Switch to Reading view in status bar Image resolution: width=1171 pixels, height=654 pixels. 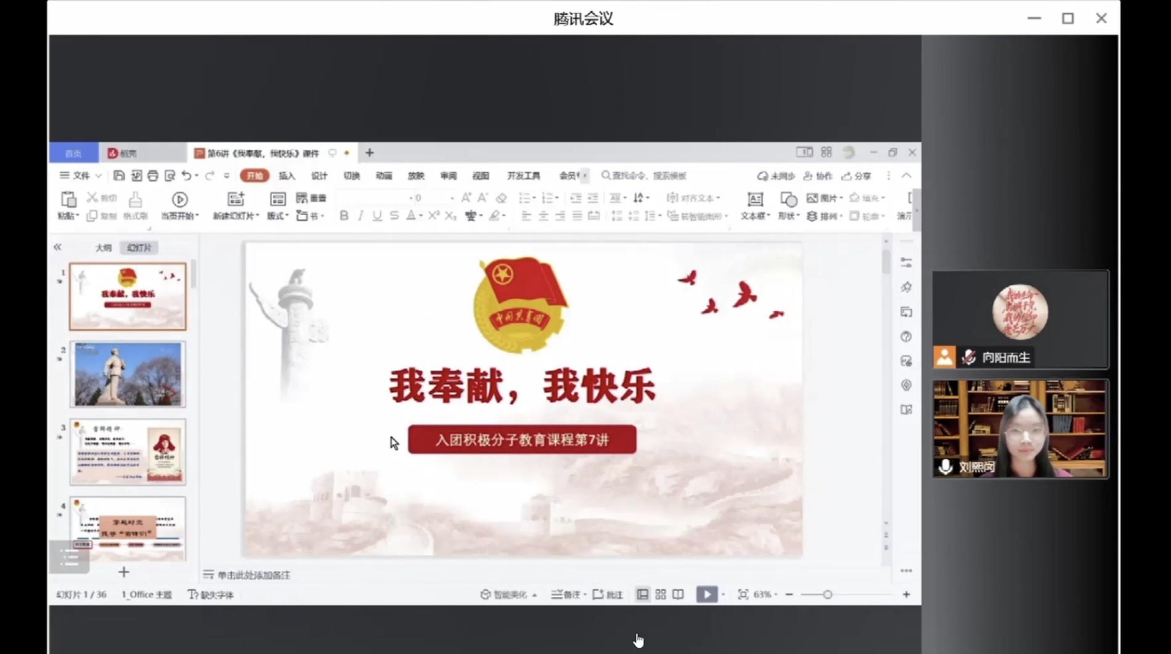click(x=678, y=594)
